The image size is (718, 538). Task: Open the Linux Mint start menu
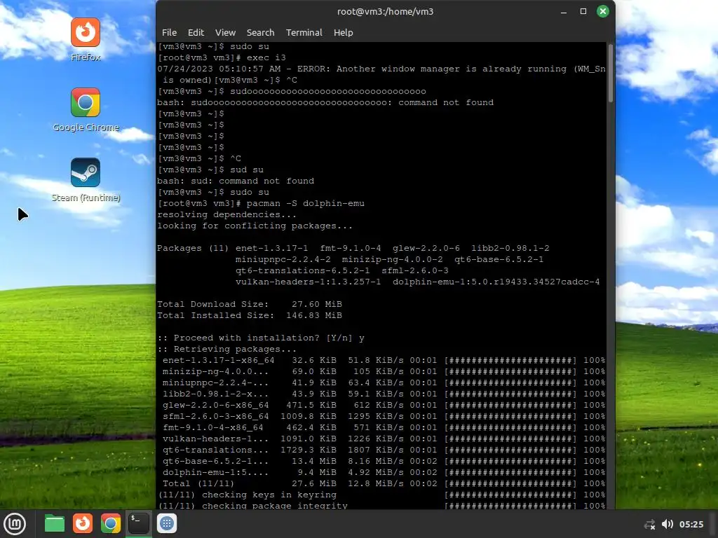[x=15, y=523]
